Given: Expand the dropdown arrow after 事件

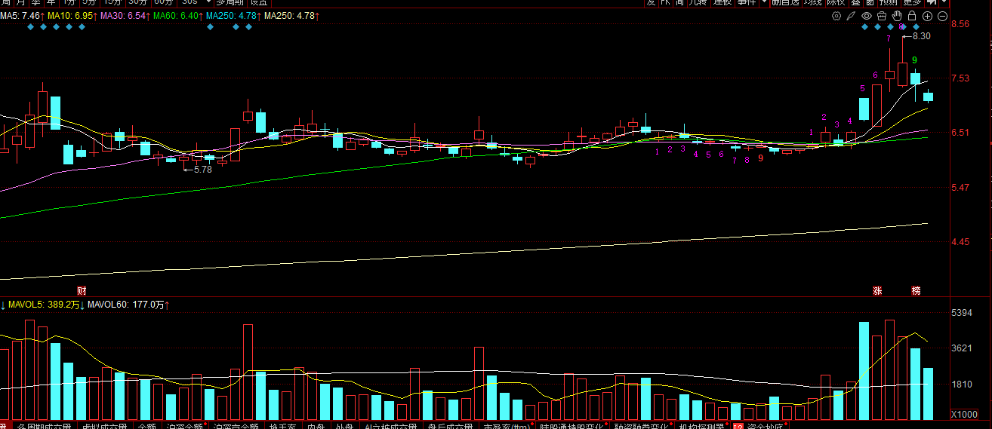Looking at the screenshot, I should point(765,2).
